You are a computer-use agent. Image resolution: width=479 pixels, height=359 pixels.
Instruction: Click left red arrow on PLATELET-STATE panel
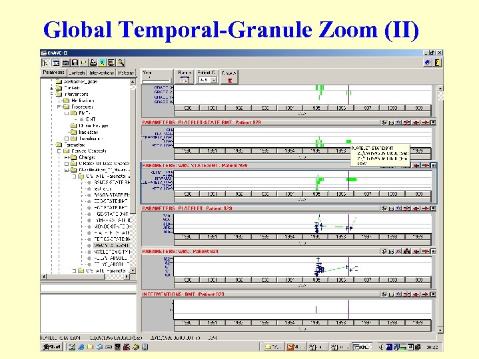pyautogui.click(x=416, y=123)
